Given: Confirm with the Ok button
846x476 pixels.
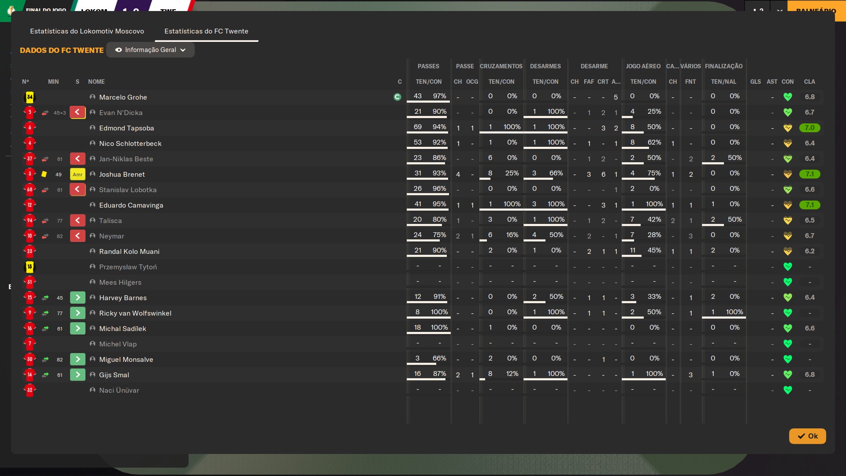Looking at the screenshot, I should point(807,436).
